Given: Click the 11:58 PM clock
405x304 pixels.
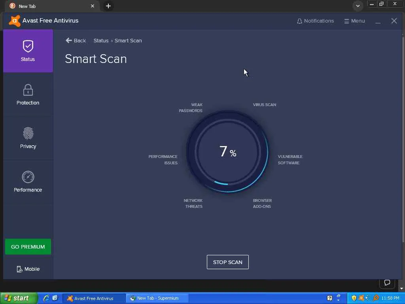Looking at the screenshot, I should coord(390,298).
